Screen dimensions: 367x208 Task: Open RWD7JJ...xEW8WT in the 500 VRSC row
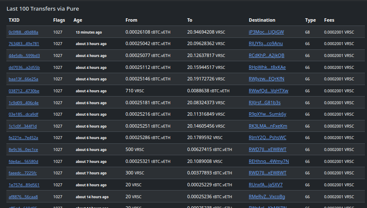[268, 149]
